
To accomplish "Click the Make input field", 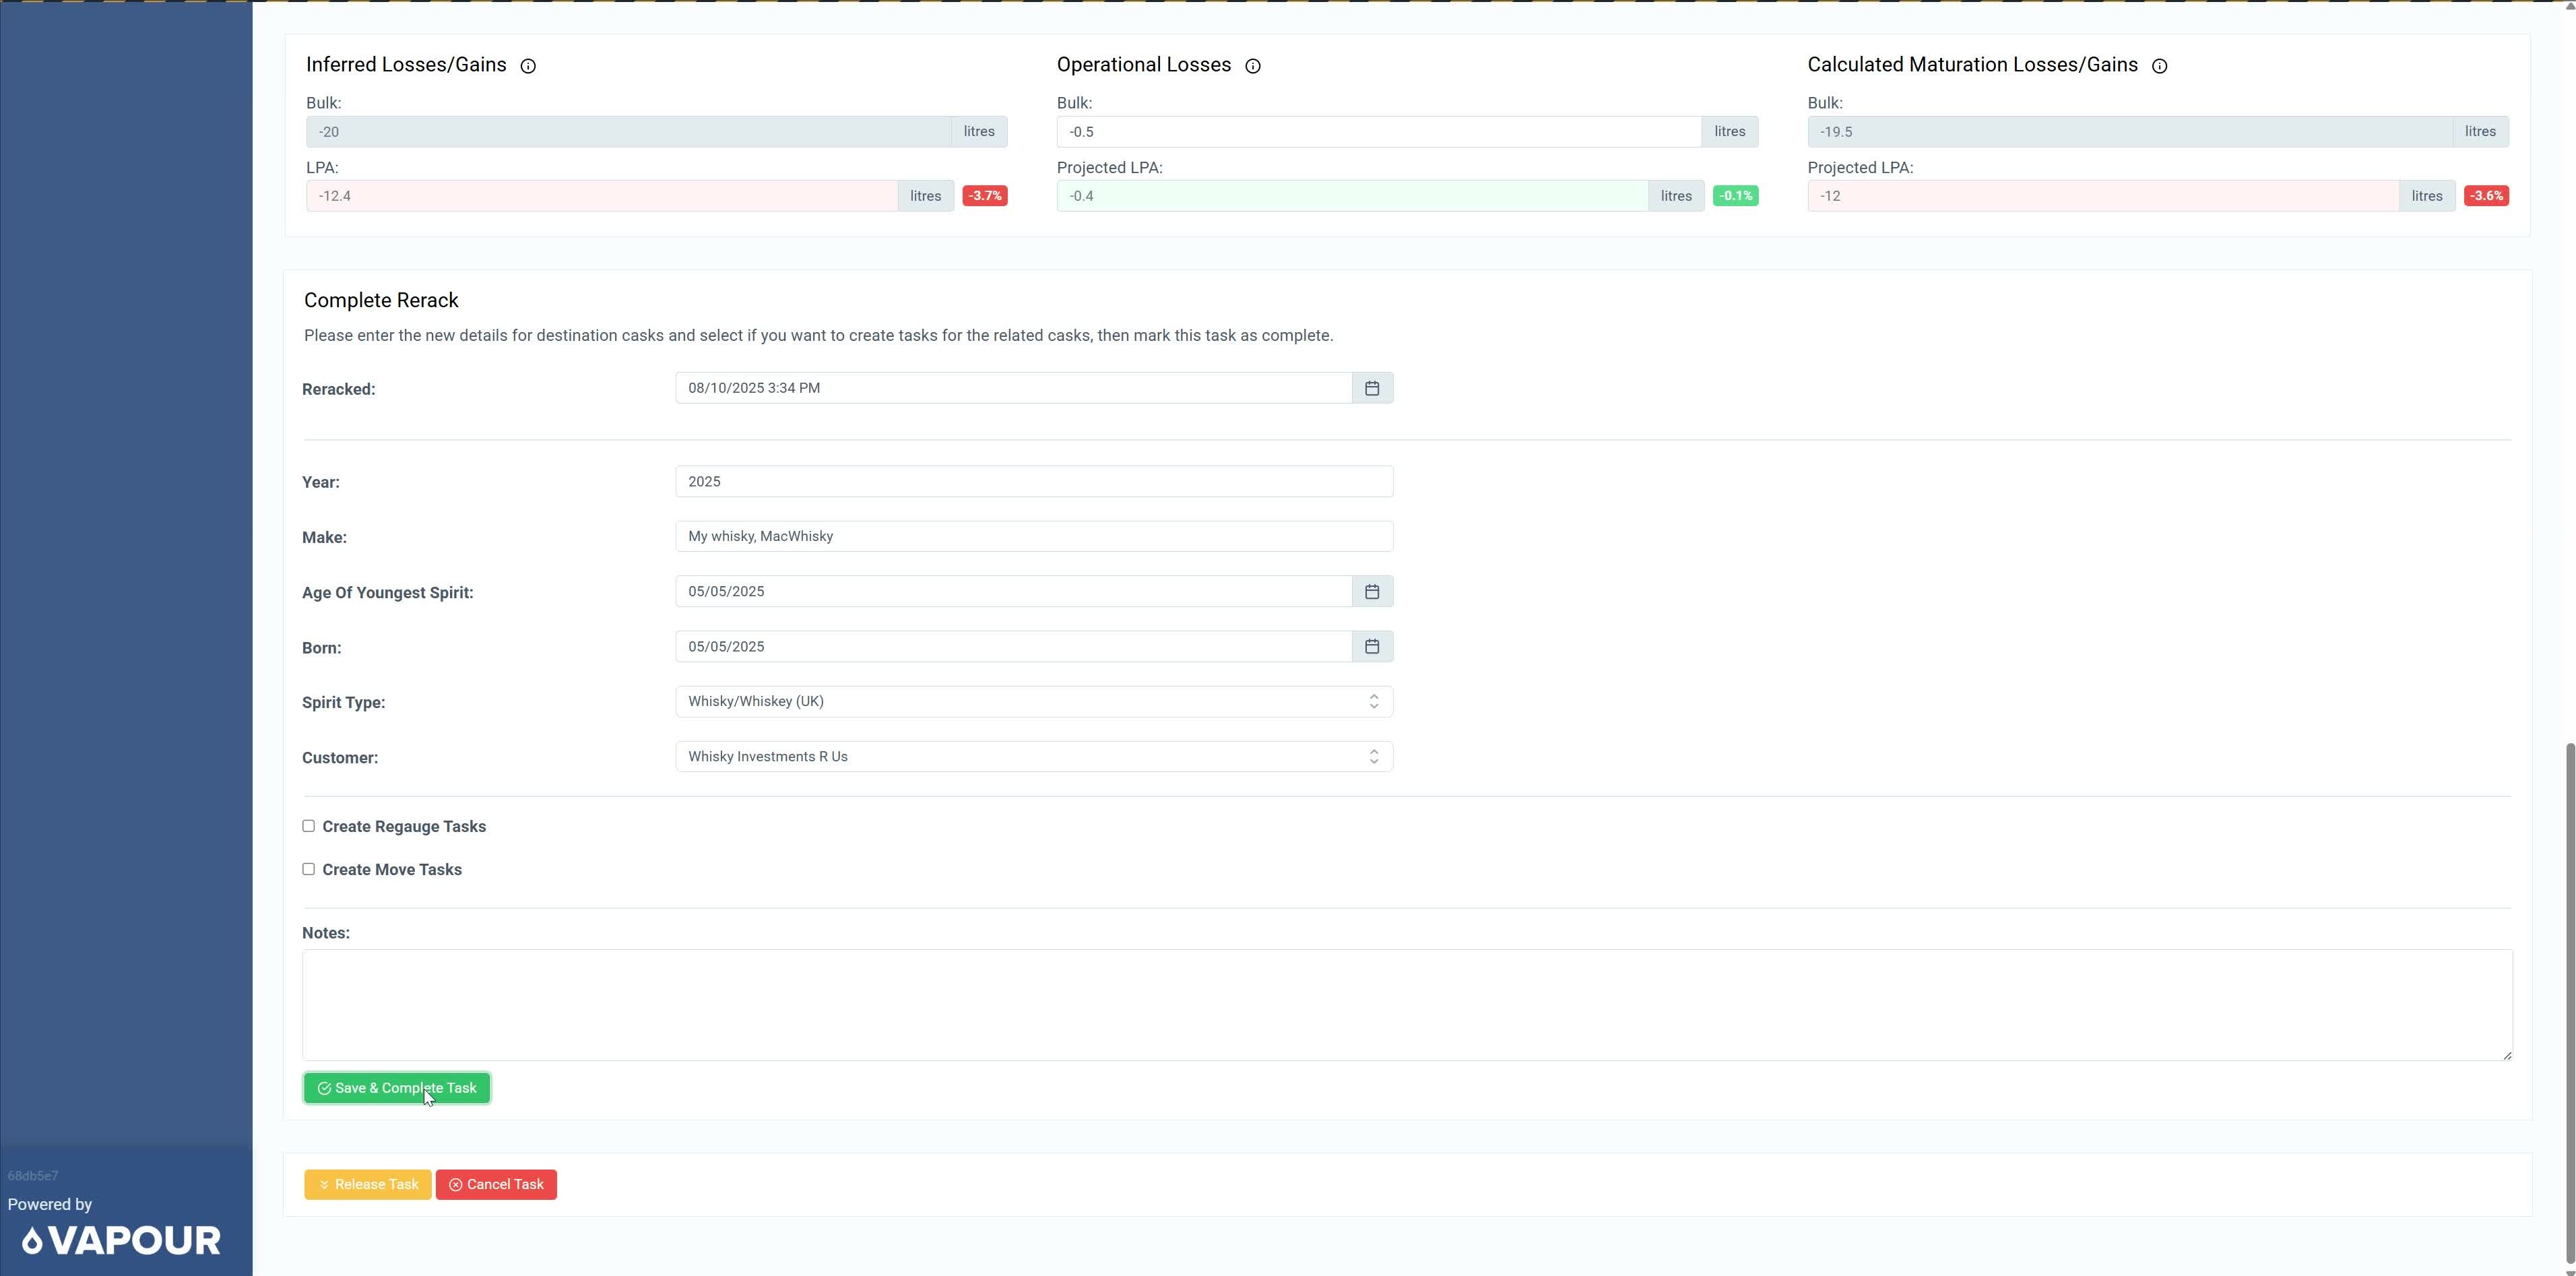I will pyautogui.click(x=1033, y=537).
